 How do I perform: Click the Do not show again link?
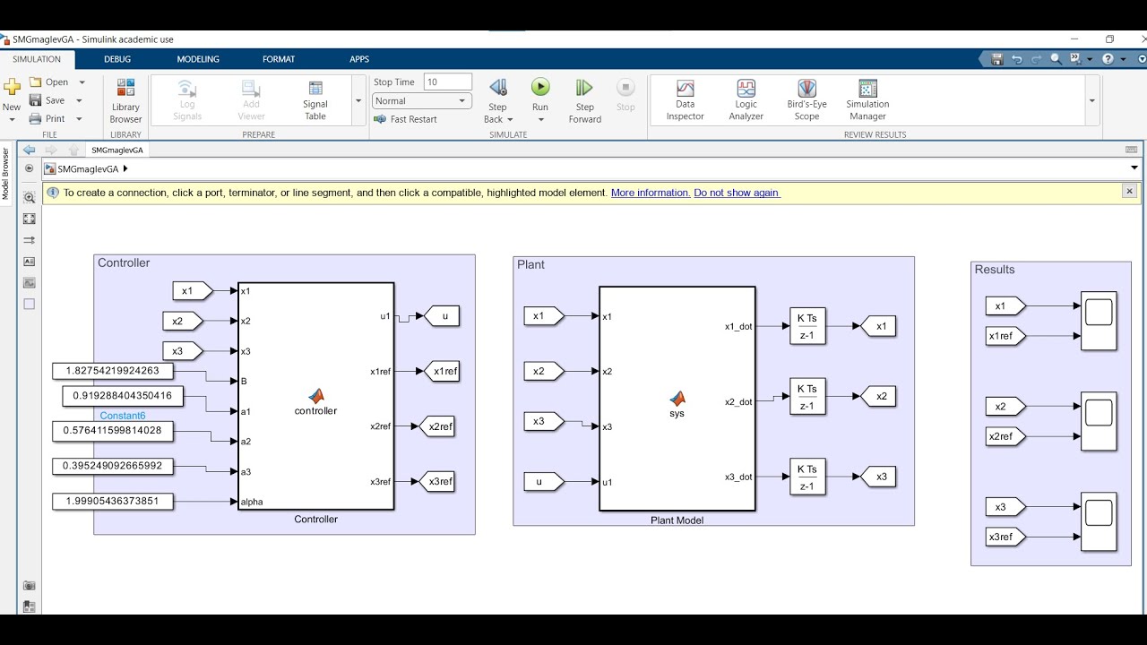737,193
